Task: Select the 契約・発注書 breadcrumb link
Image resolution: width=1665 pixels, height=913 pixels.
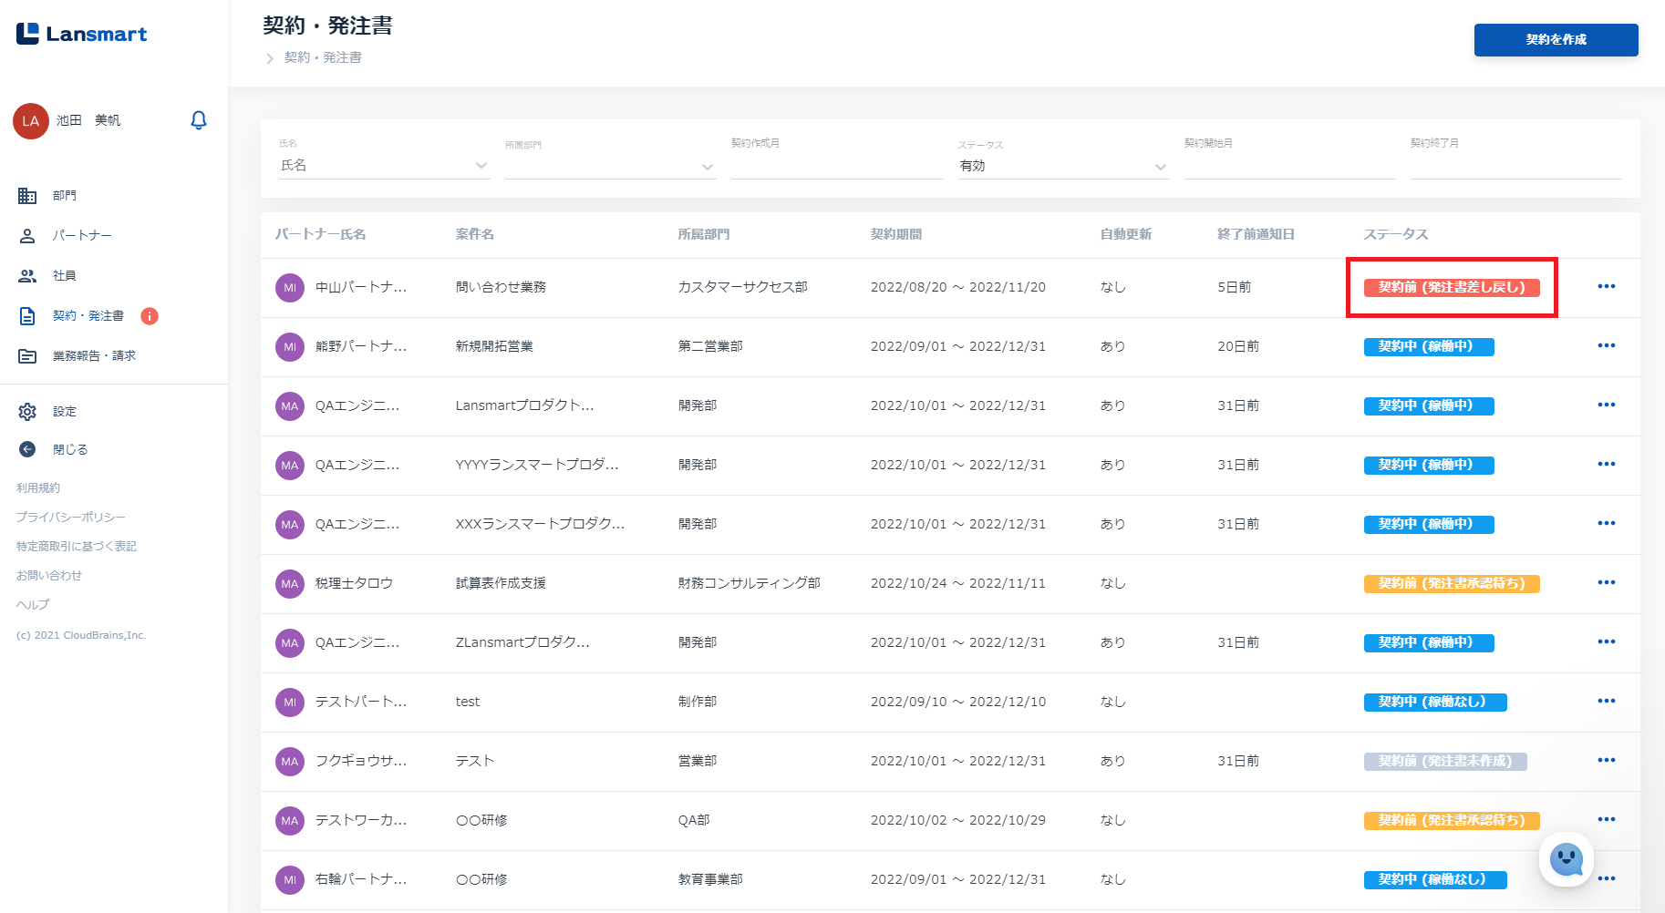Action: [x=323, y=57]
